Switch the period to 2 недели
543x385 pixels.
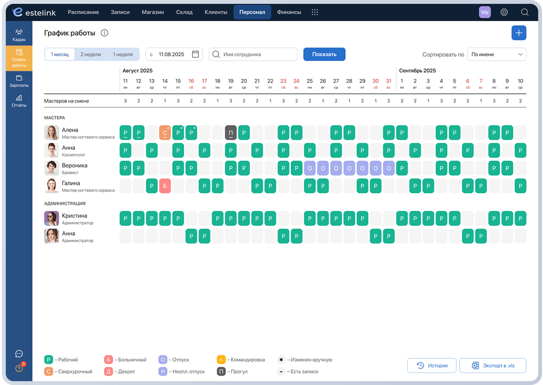point(90,54)
